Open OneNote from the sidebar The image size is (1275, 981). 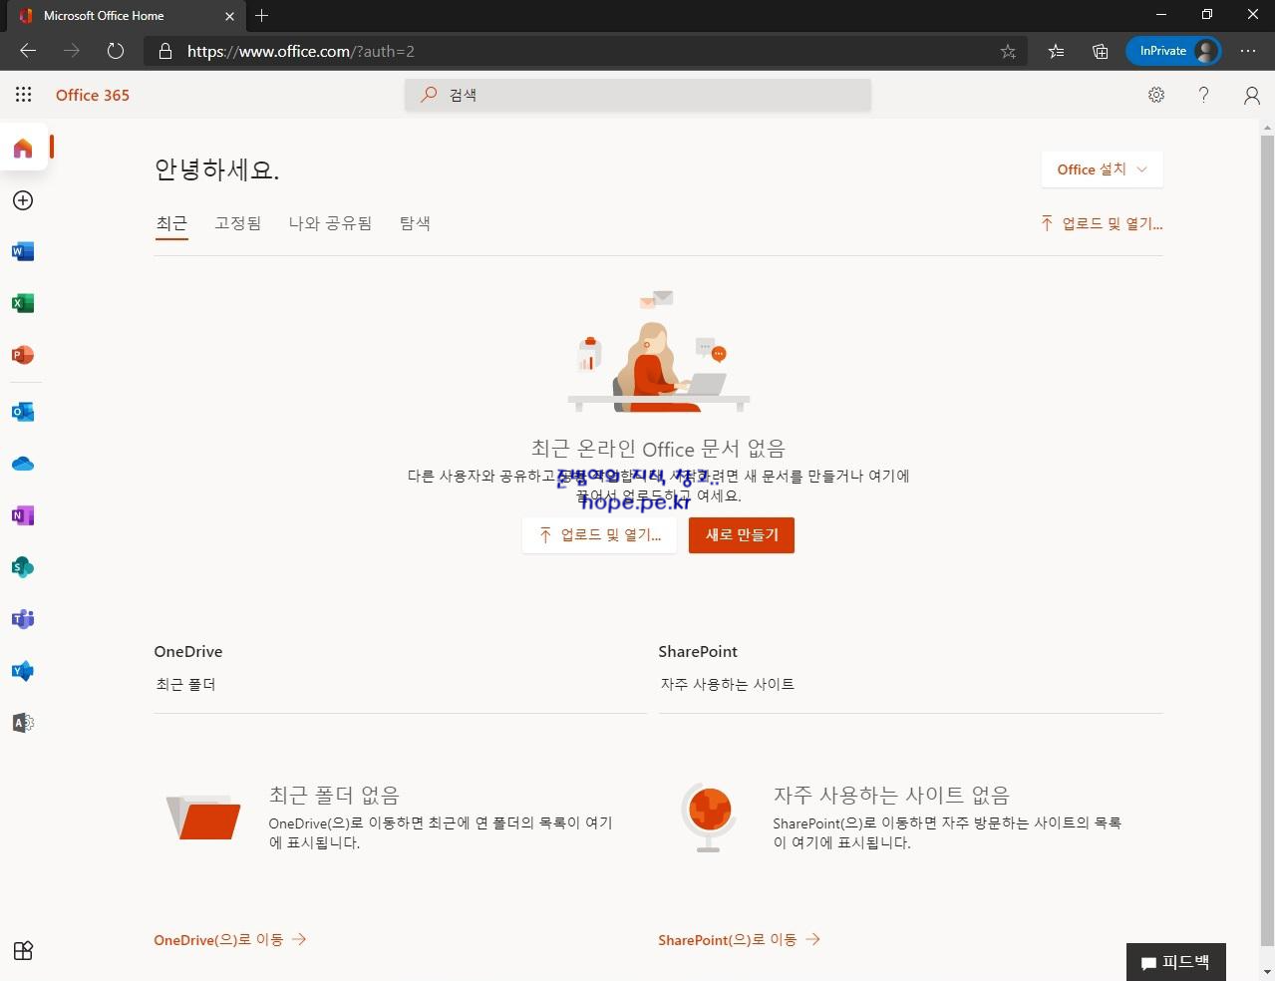23,515
